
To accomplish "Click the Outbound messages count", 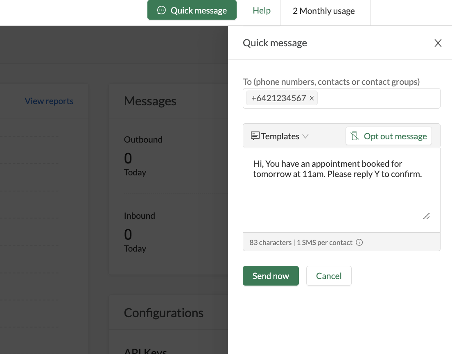I will coord(128,158).
